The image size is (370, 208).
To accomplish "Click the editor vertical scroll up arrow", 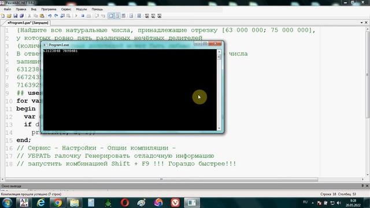I will point(368,29).
